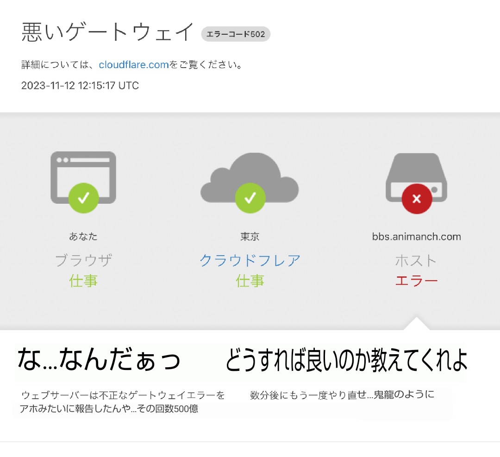Viewport: 500px width, 457px height.
Task: Click the 東京 location label
Action: (x=250, y=237)
